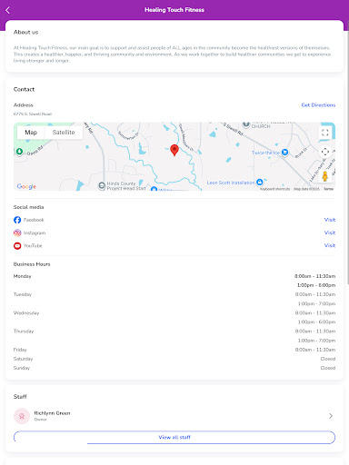
Task: Click the About us heading
Action: pyautogui.click(x=25, y=32)
